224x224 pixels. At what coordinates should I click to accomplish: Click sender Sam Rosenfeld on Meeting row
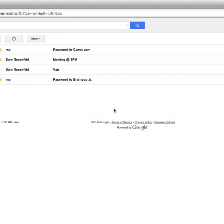click(x=17, y=60)
